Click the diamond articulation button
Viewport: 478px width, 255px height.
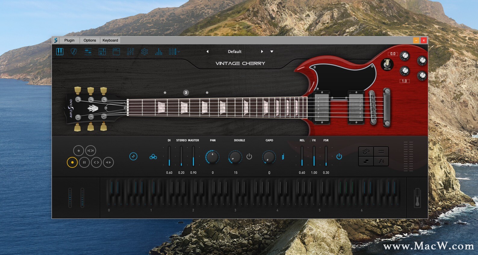point(79,150)
